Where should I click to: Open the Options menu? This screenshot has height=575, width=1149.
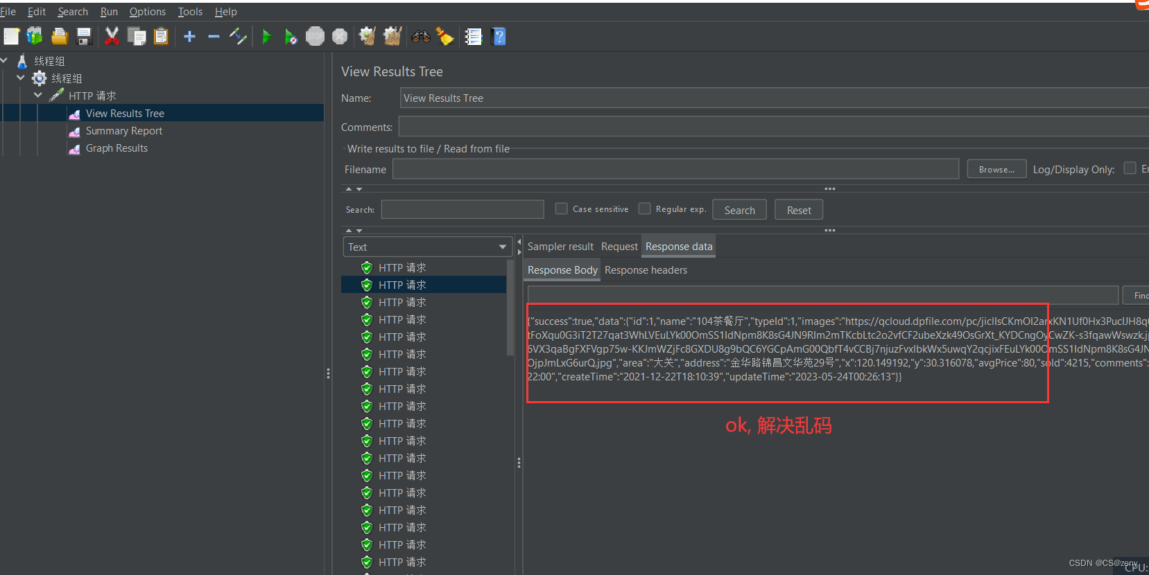tap(148, 12)
